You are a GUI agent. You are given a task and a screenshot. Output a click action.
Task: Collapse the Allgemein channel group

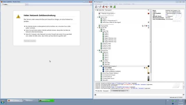pos(99,52)
